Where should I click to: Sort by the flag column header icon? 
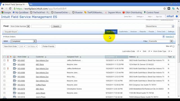(x=11, y=57)
